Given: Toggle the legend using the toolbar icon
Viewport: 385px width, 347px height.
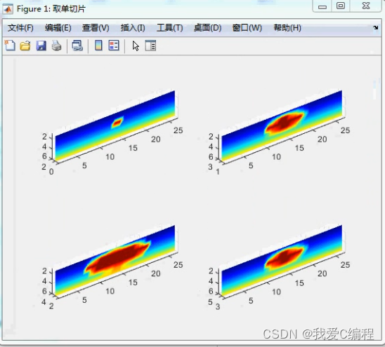Looking at the screenshot, I should (x=114, y=46).
